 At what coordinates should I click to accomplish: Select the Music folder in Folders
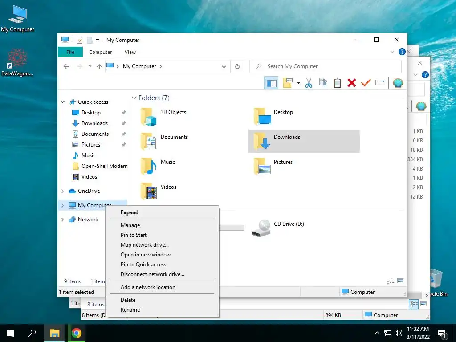tap(158, 166)
